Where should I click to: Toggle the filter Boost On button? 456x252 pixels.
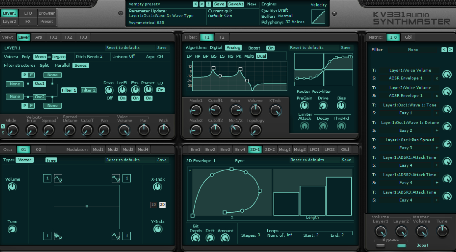tap(271, 48)
